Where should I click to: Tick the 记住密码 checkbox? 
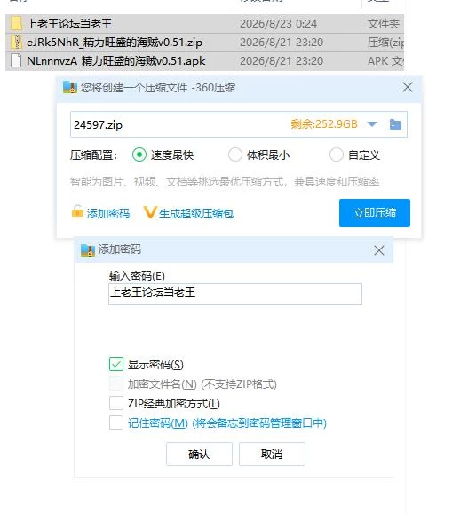116,423
